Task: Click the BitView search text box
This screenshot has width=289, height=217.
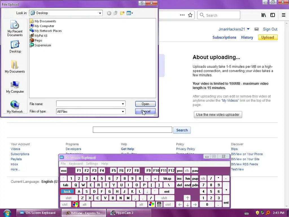Action: coord(132,130)
